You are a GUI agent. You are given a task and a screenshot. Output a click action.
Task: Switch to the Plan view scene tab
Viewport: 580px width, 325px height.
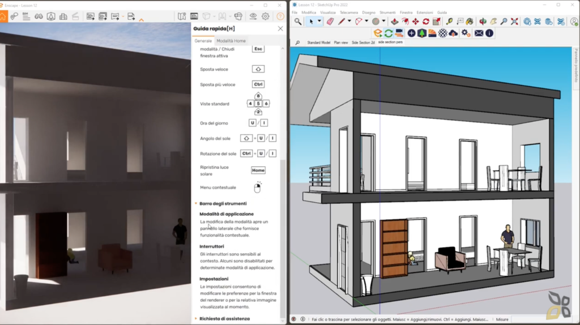(x=340, y=42)
